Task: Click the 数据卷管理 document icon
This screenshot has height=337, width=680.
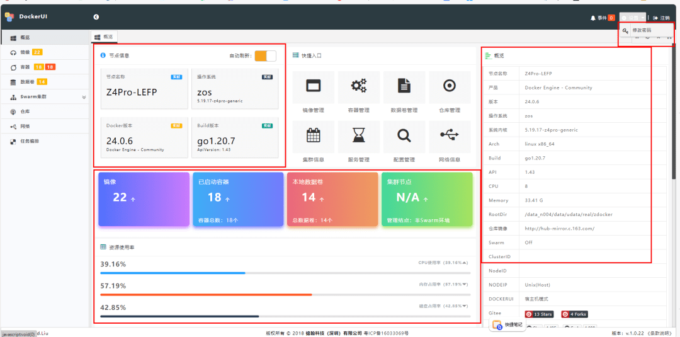Action: (404, 86)
